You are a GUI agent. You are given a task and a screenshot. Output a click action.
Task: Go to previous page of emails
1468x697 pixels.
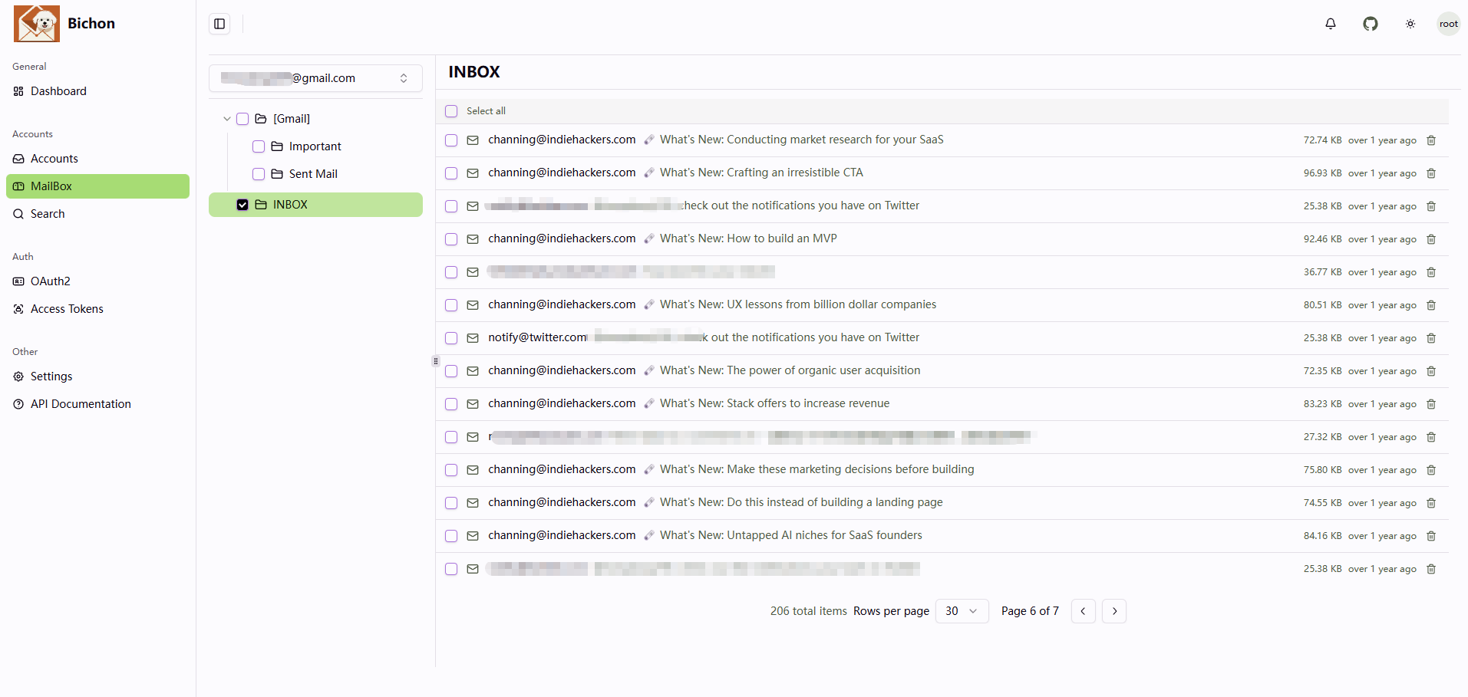coord(1083,611)
